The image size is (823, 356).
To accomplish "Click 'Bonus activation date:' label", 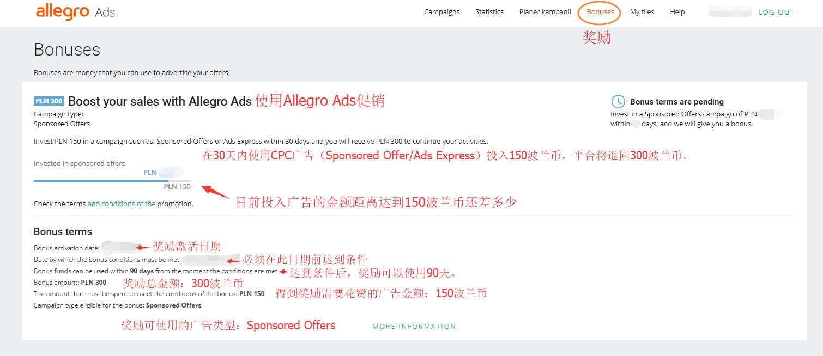I will (66, 248).
